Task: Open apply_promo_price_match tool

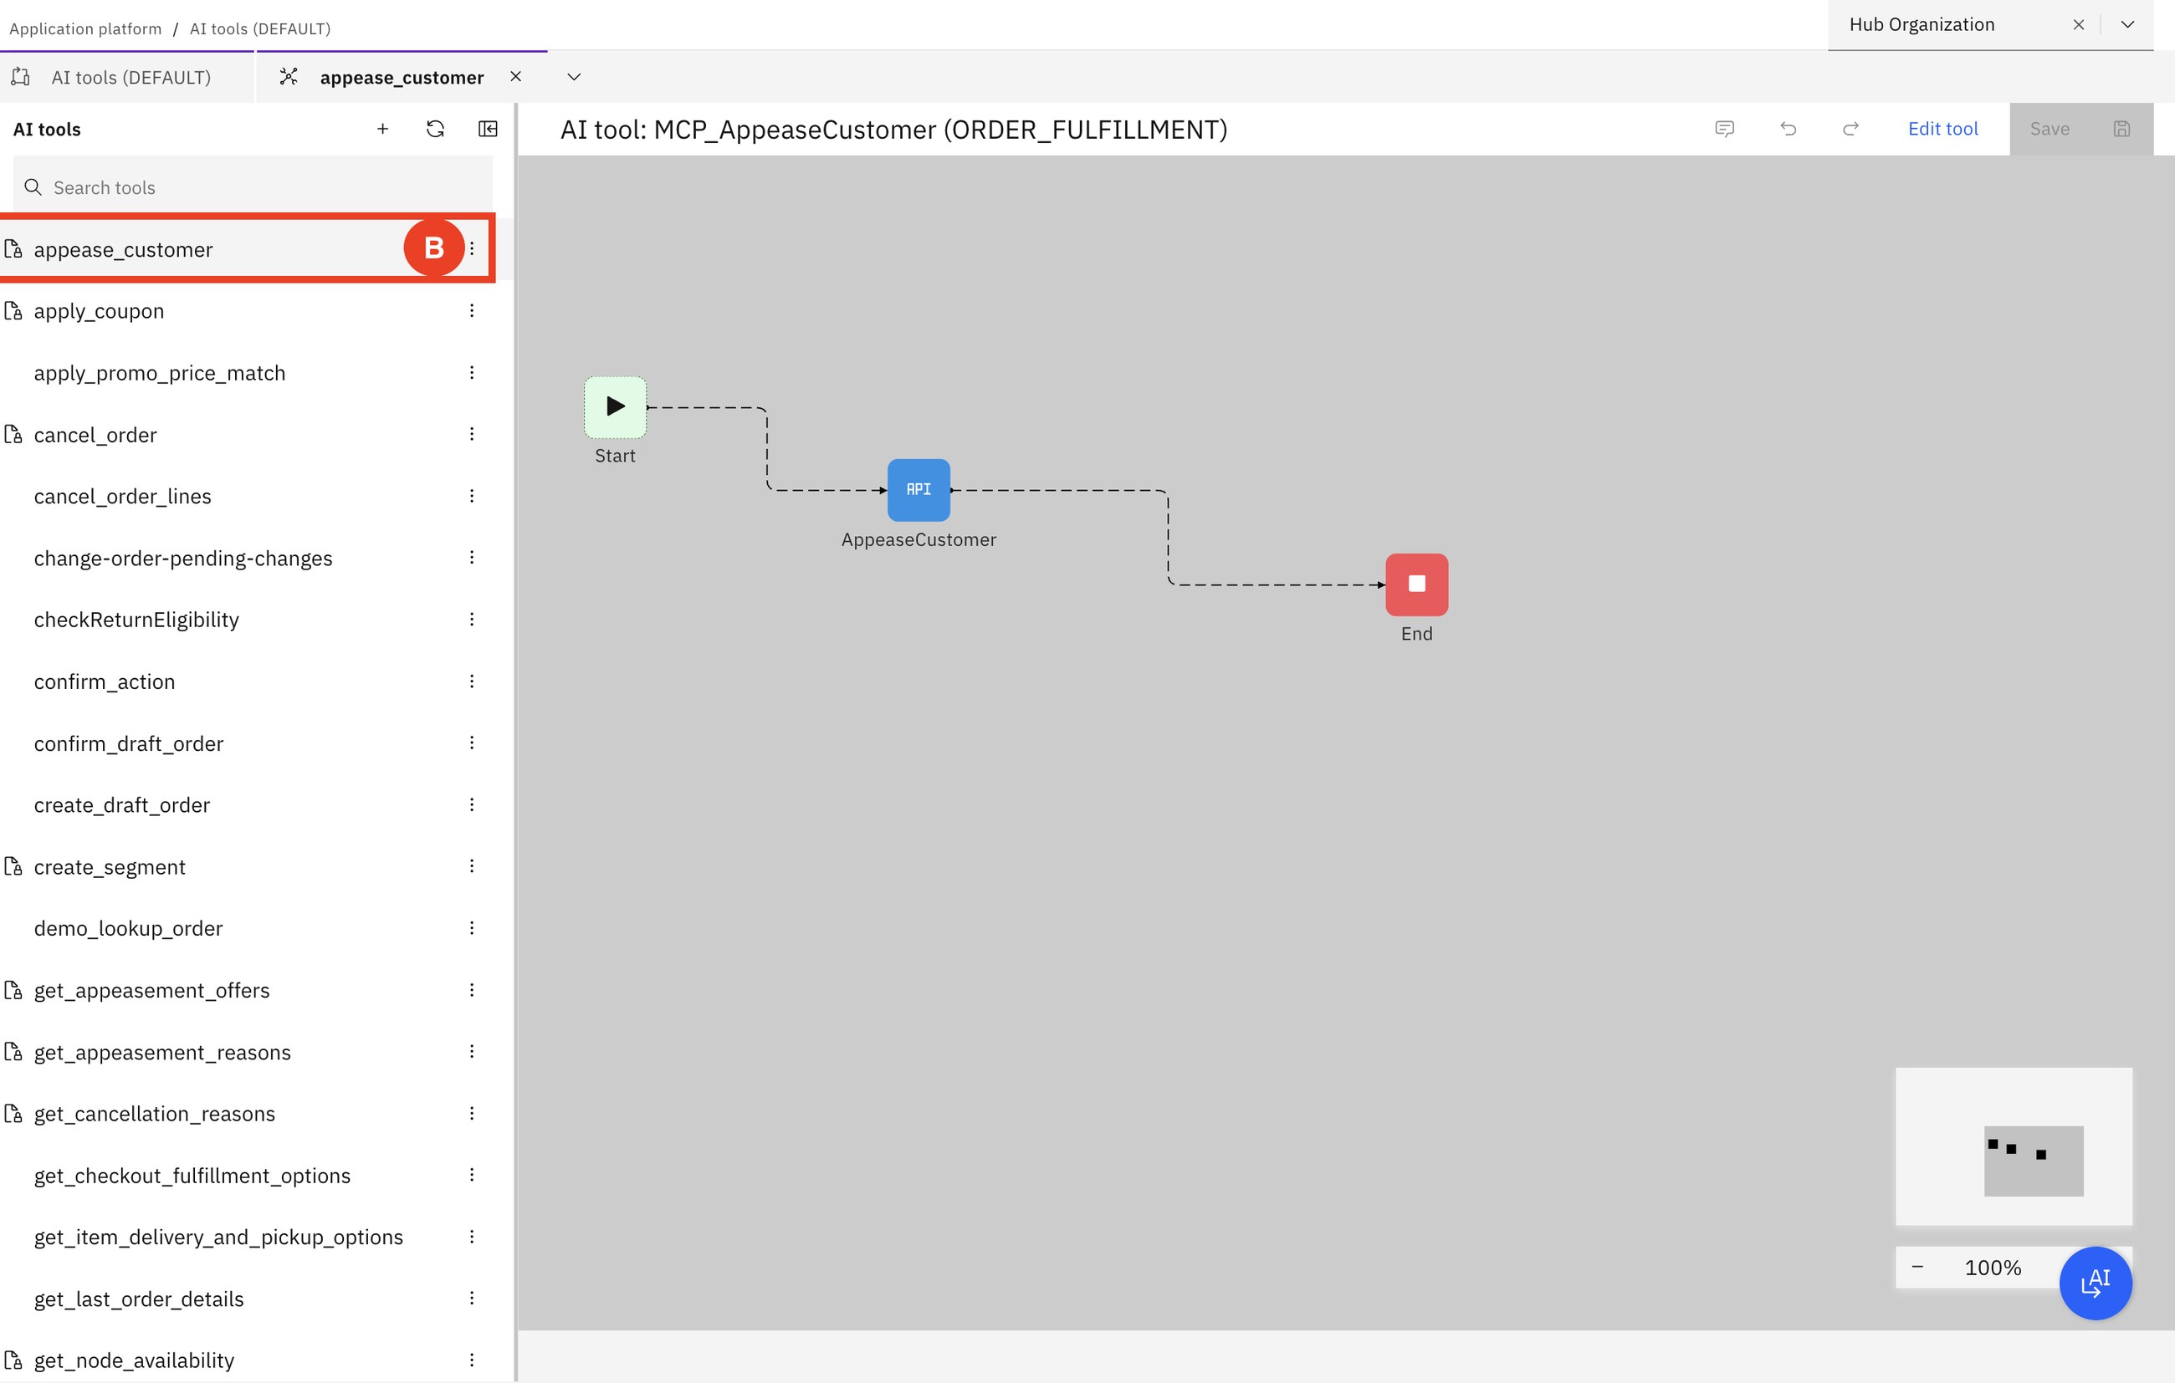Action: coord(160,373)
